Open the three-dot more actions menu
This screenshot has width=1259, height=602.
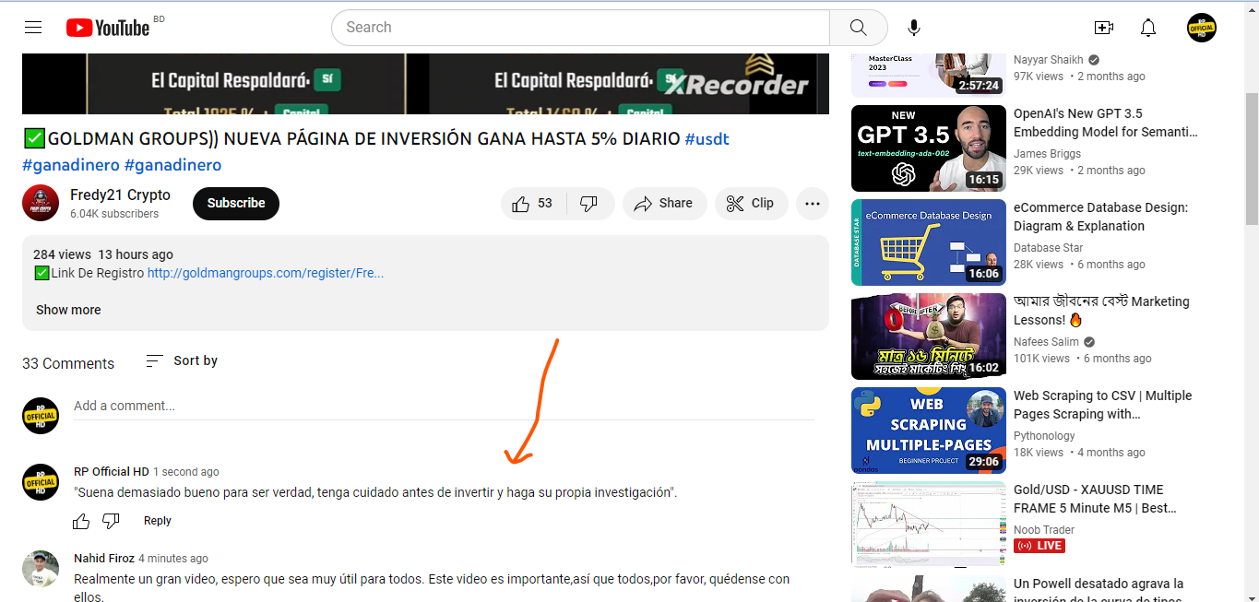click(x=813, y=204)
